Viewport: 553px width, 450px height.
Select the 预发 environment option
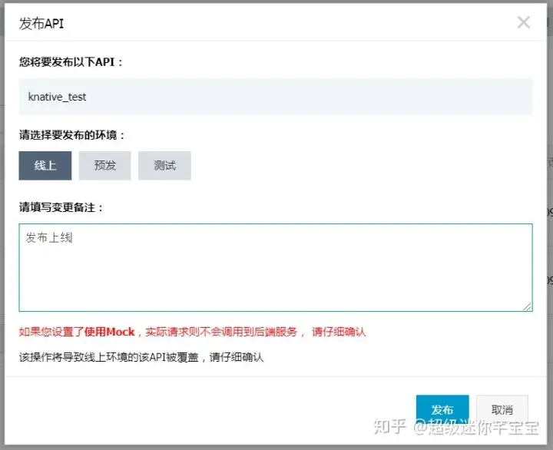click(x=104, y=166)
